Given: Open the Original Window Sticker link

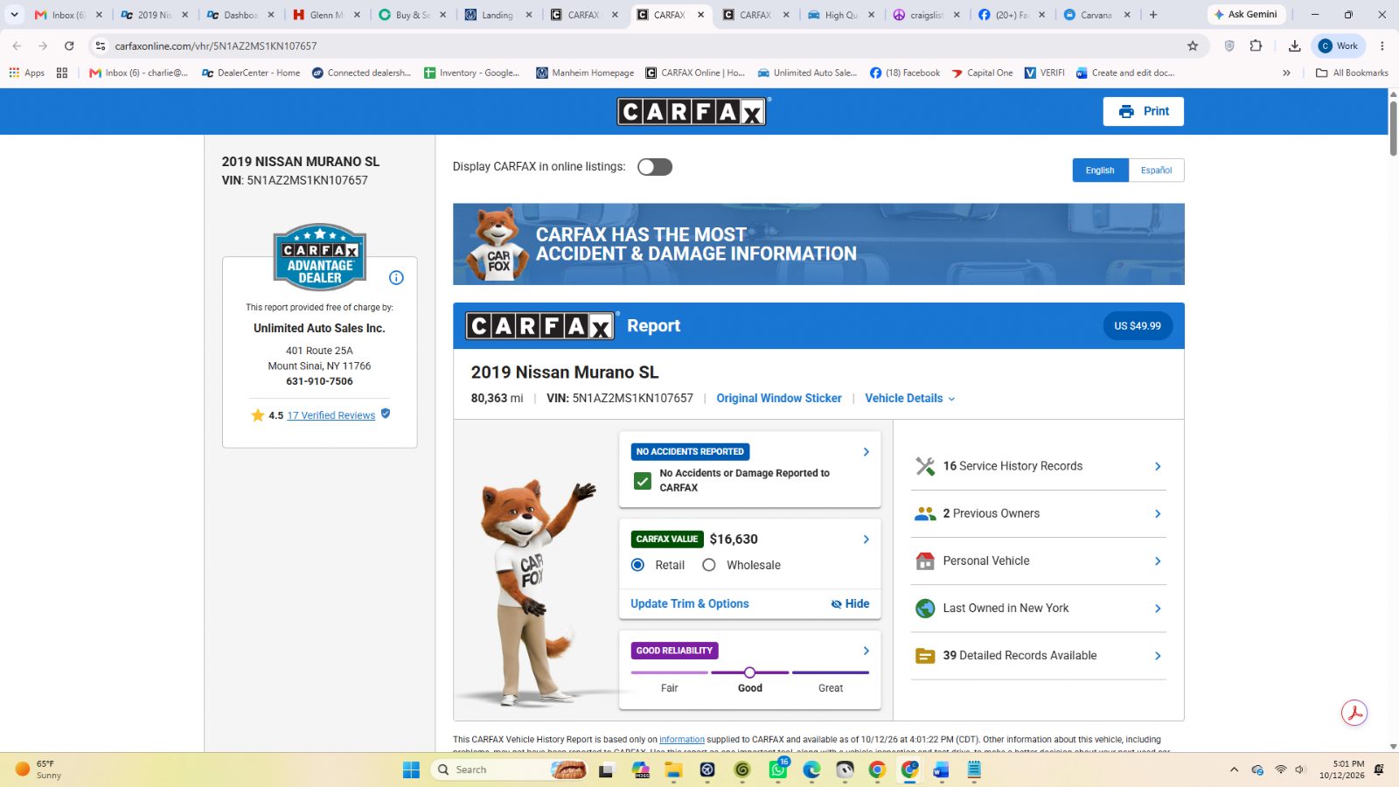Looking at the screenshot, I should (x=779, y=398).
